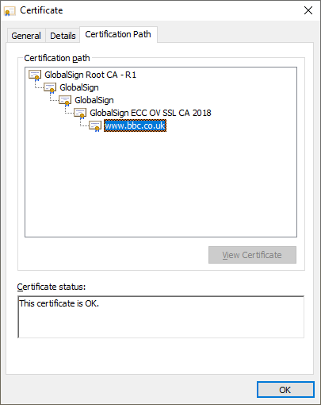
Task: Click the 'Certificate status:' label
Action: coord(52,287)
